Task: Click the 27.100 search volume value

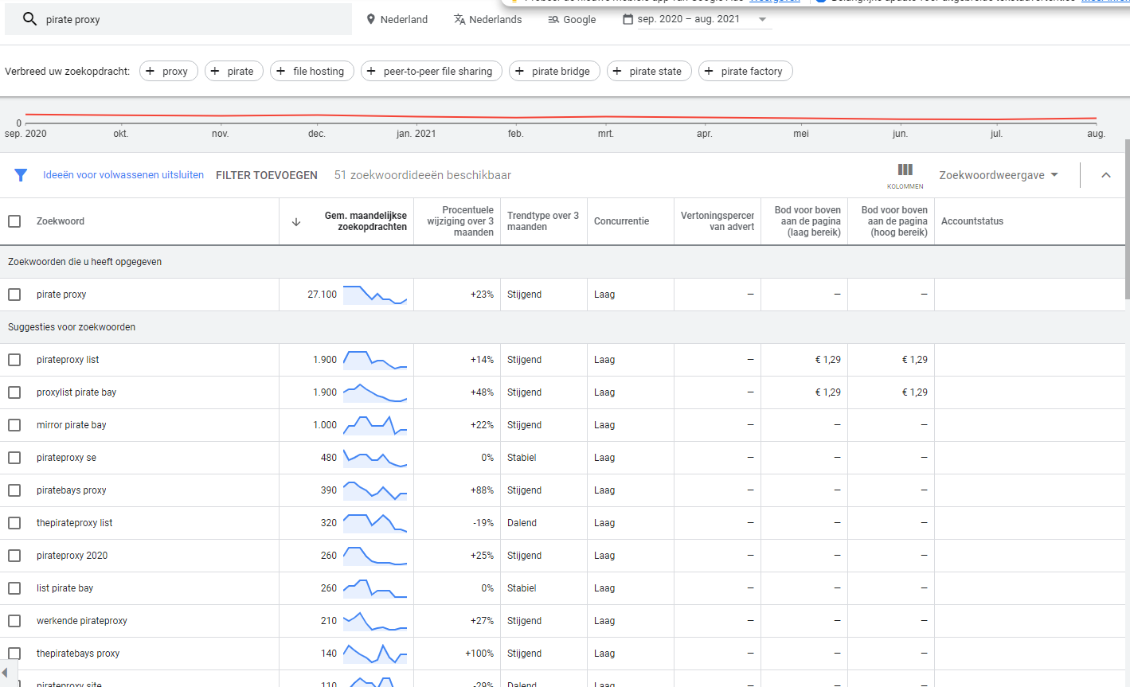Action: click(x=322, y=295)
